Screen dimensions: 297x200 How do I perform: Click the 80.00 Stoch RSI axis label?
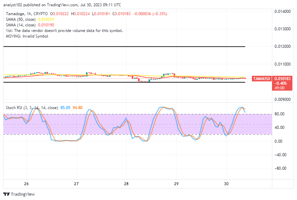pos(280,114)
